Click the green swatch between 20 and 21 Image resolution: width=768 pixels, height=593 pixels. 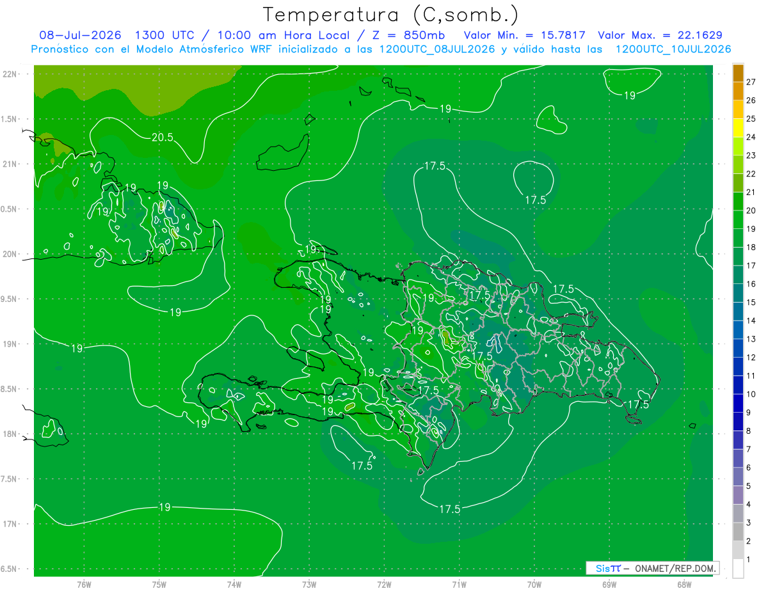click(738, 201)
